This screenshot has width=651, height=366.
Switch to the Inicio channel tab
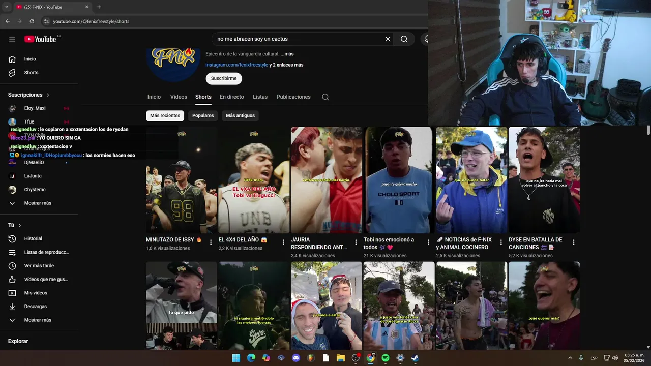click(154, 97)
